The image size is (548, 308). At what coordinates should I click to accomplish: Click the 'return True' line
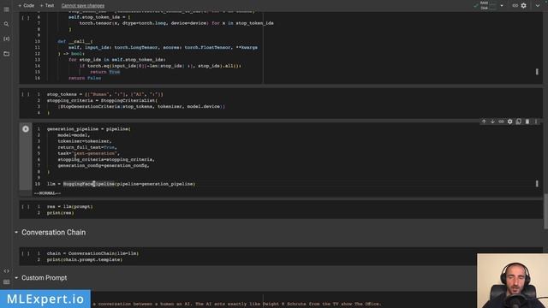[x=104, y=72]
